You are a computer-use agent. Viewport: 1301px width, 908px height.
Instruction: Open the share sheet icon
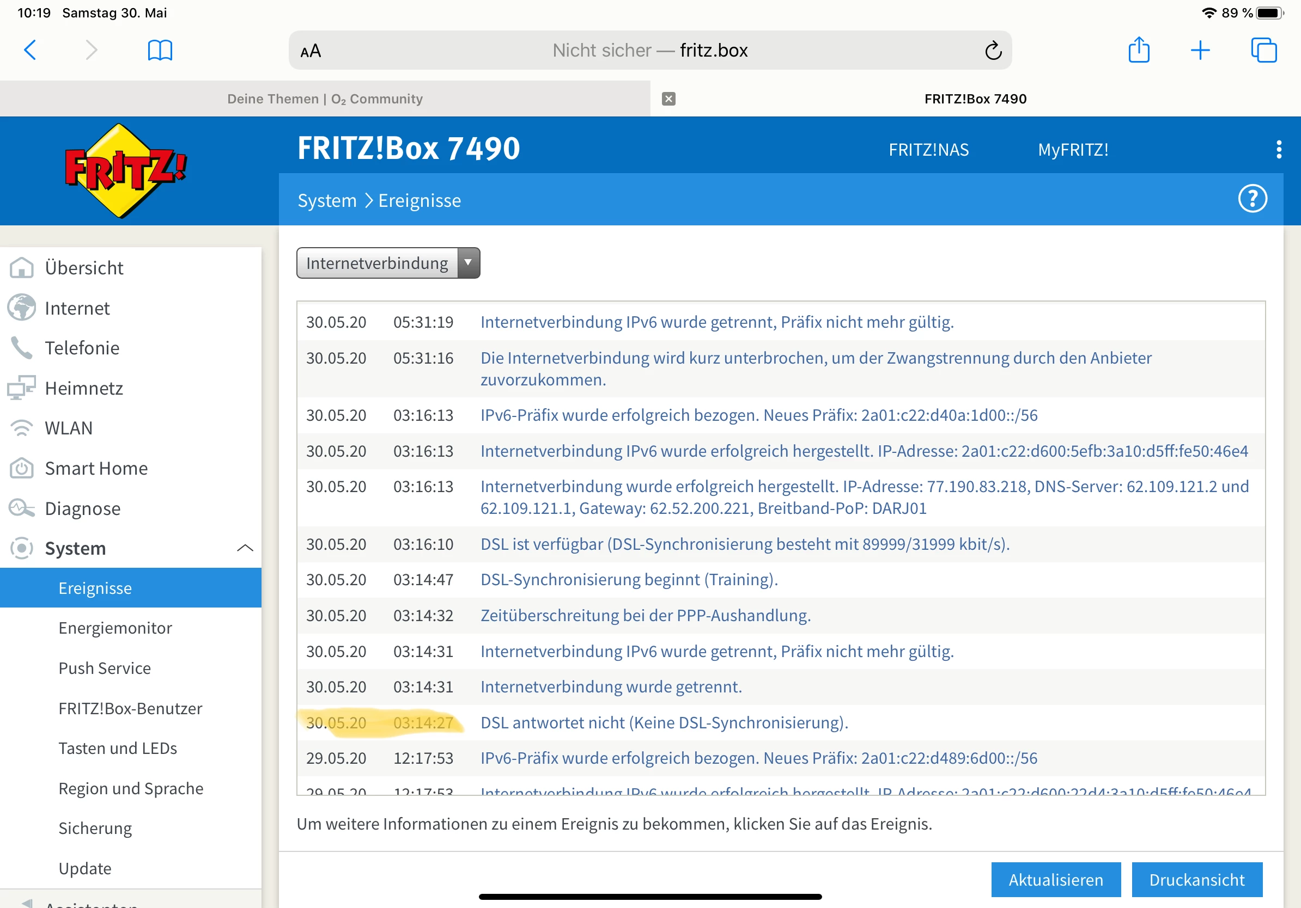tap(1139, 50)
